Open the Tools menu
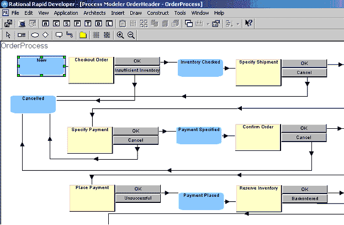344x225 pixels. (x=180, y=12)
